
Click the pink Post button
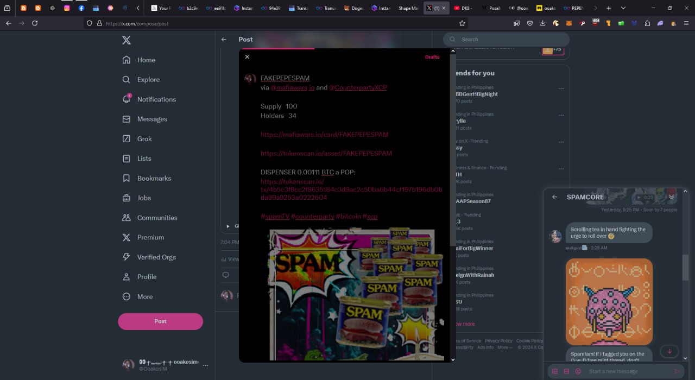(x=160, y=321)
